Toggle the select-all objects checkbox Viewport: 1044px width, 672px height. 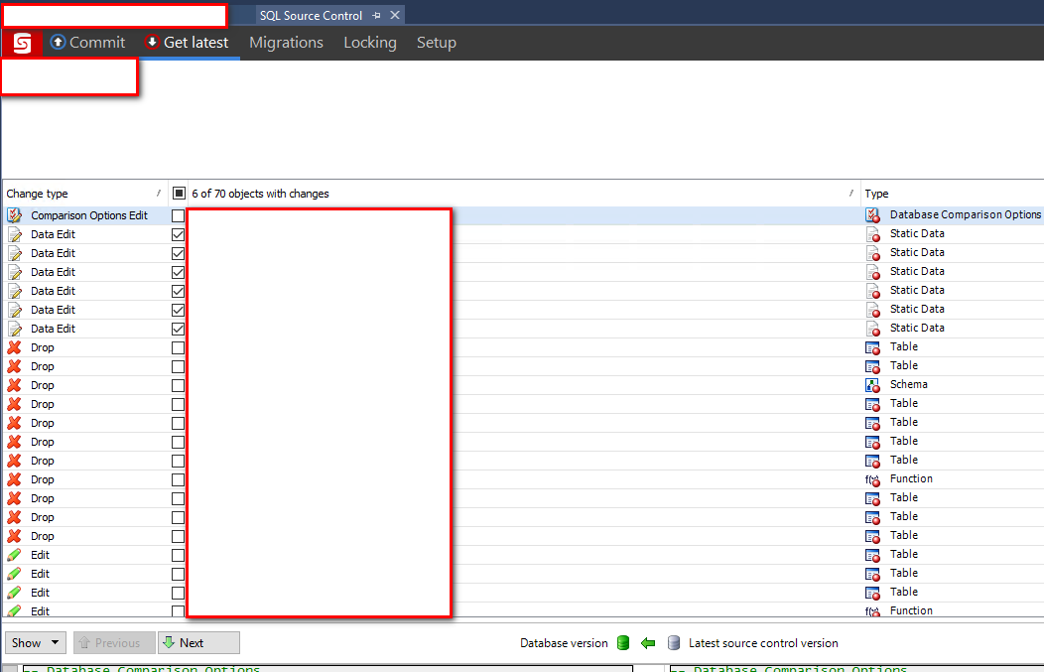click(x=180, y=193)
